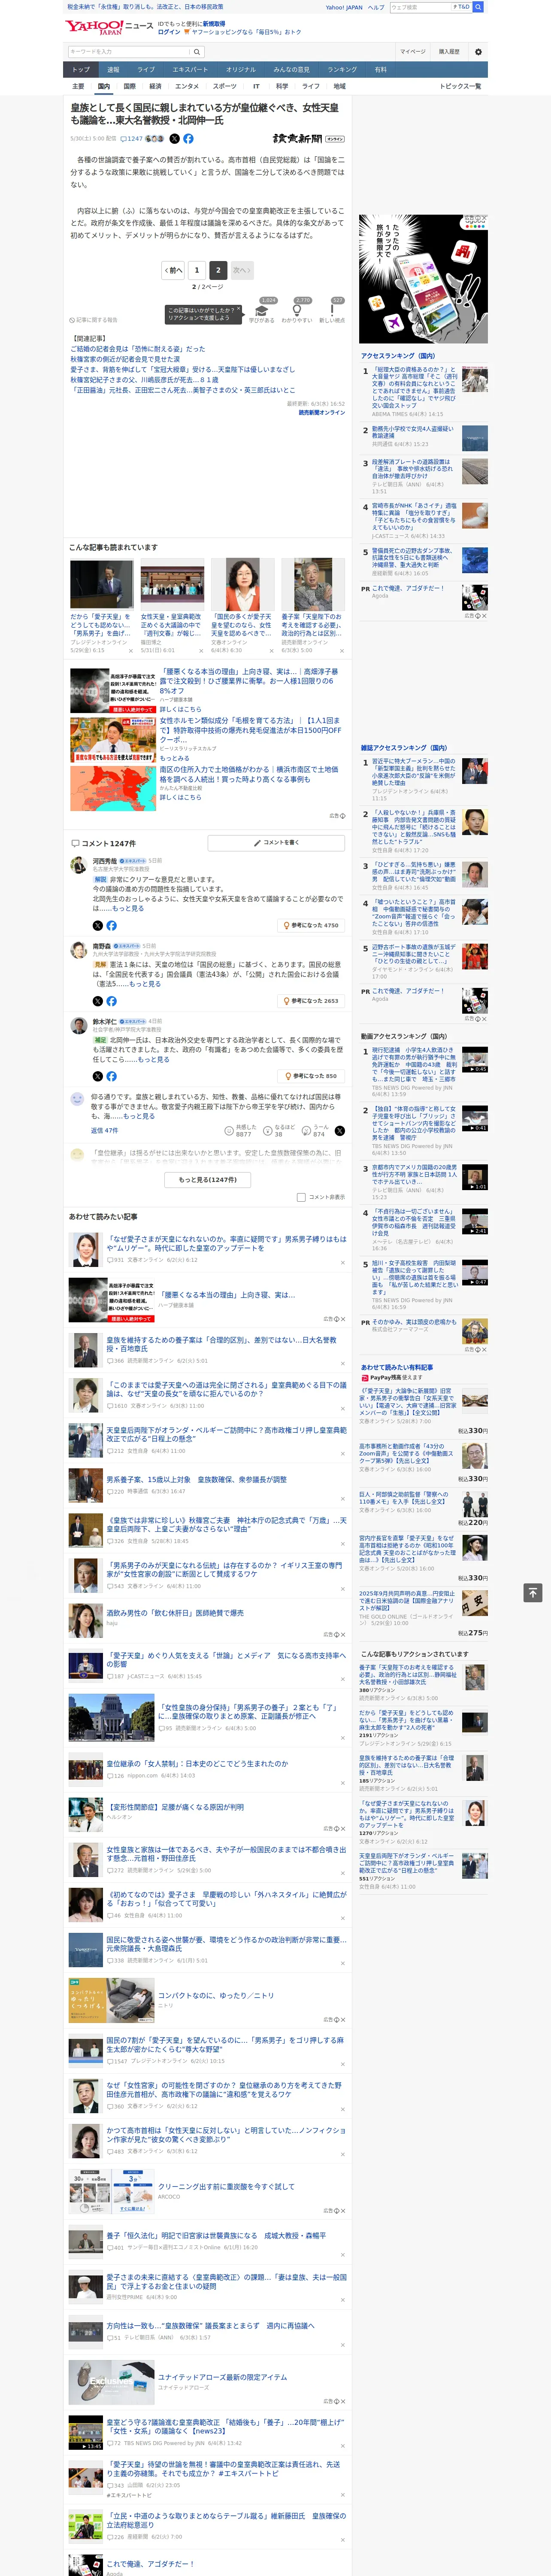
Task: Jump to page 1 of the article
Action: point(197,270)
